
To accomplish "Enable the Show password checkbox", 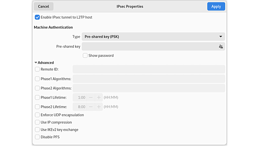I will [85, 56].
